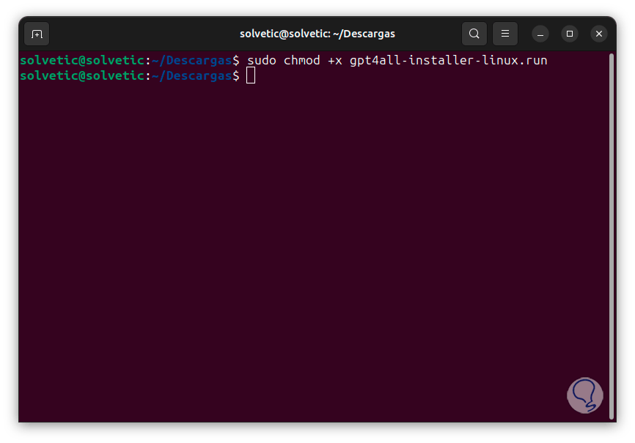Click ~/Descargas path on the first line
The height and width of the screenshot is (443, 635).
[x=192, y=60]
